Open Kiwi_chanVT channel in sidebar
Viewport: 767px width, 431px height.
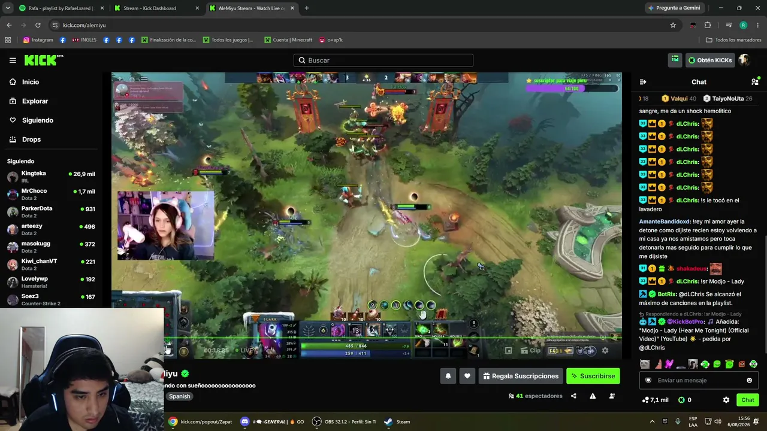[x=52, y=265]
